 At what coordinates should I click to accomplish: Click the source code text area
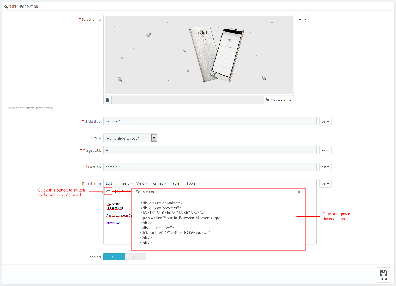tap(219, 223)
